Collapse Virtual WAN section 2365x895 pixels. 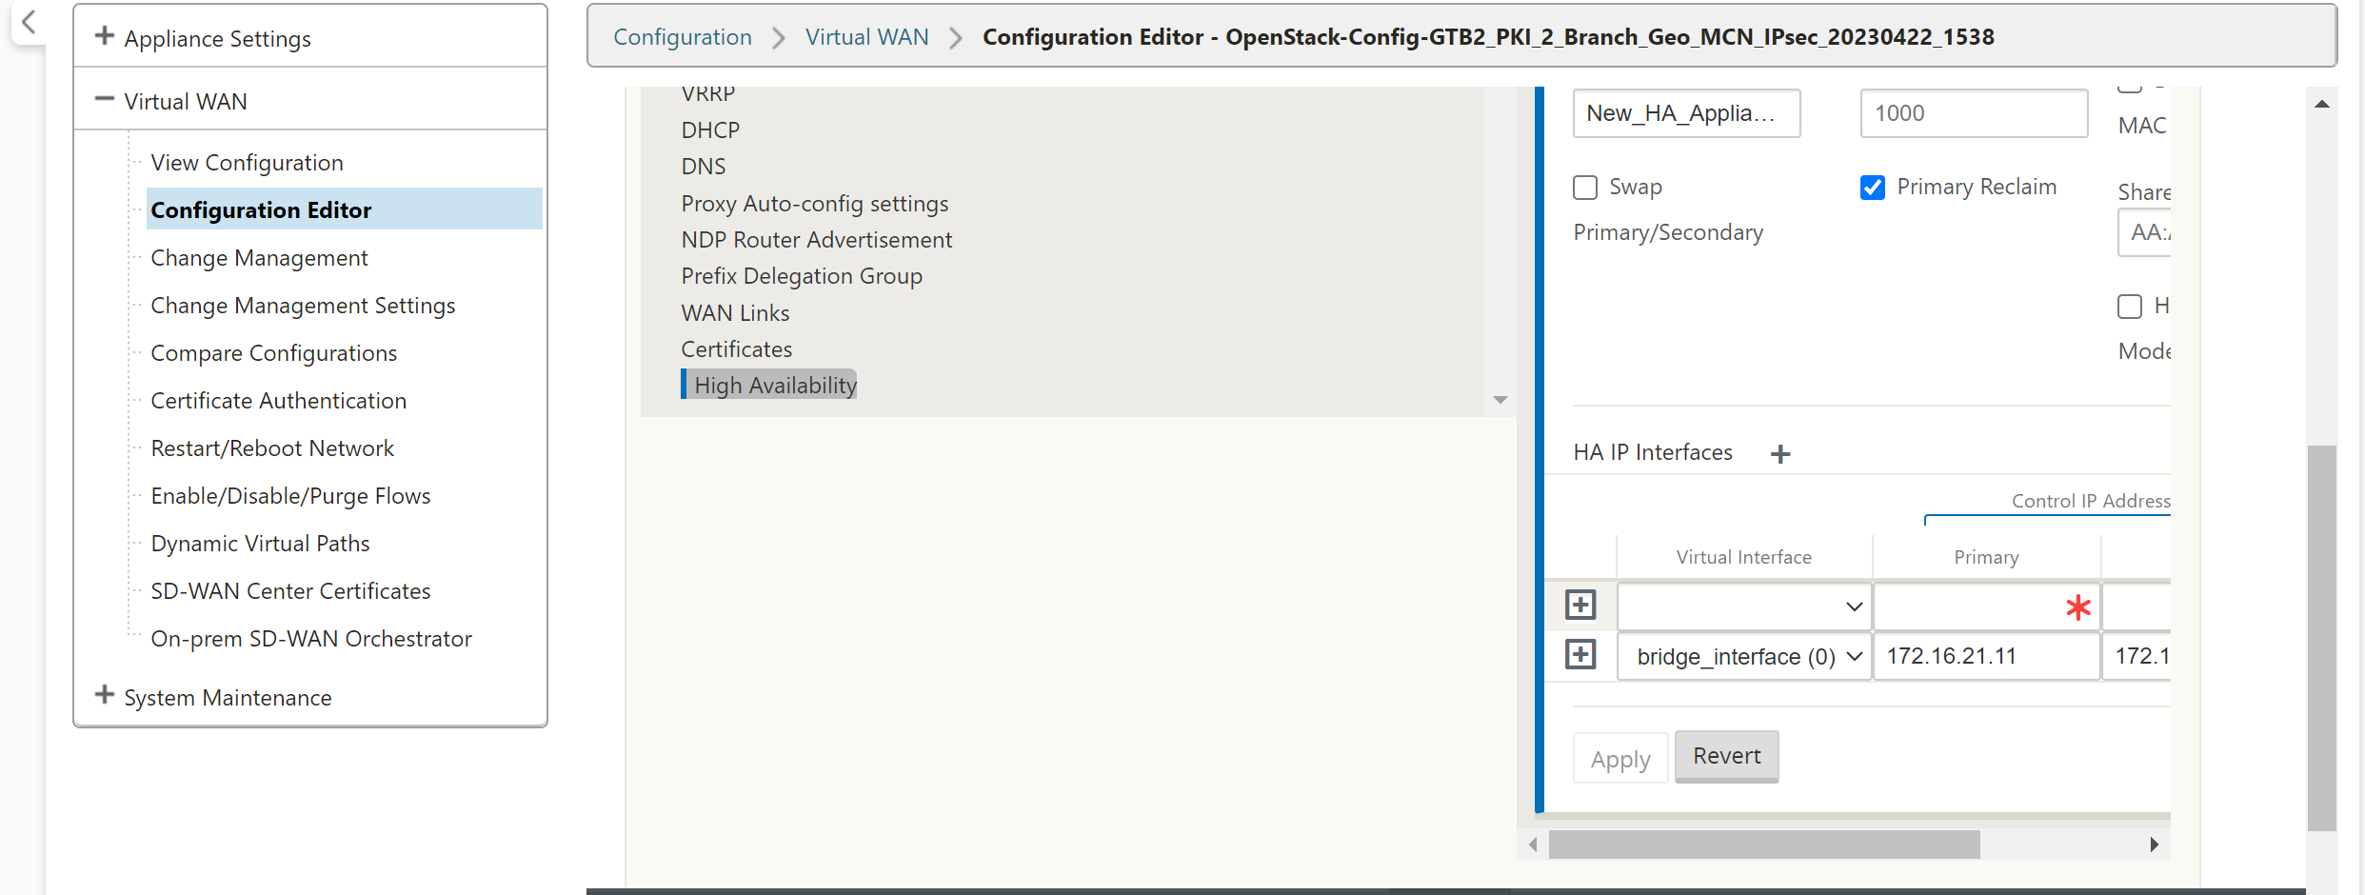[x=105, y=99]
